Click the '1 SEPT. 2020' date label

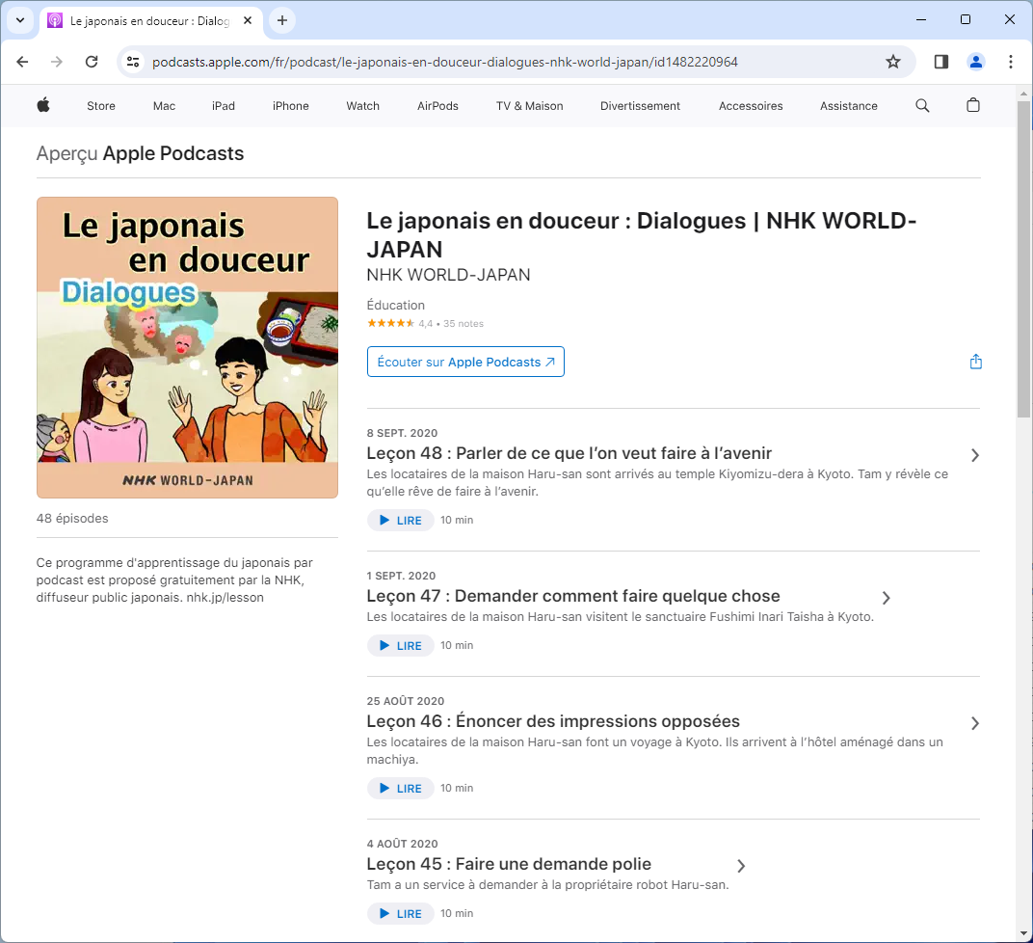pos(401,576)
